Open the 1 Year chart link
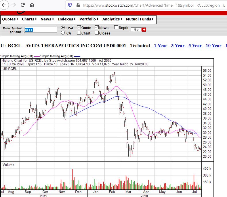The width and height of the screenshot is (227, 197). 161,46
